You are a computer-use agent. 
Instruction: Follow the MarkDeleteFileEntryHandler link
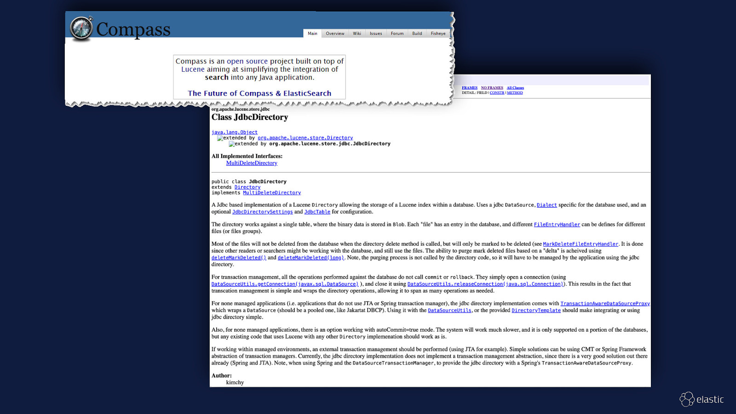coord(581,244)
